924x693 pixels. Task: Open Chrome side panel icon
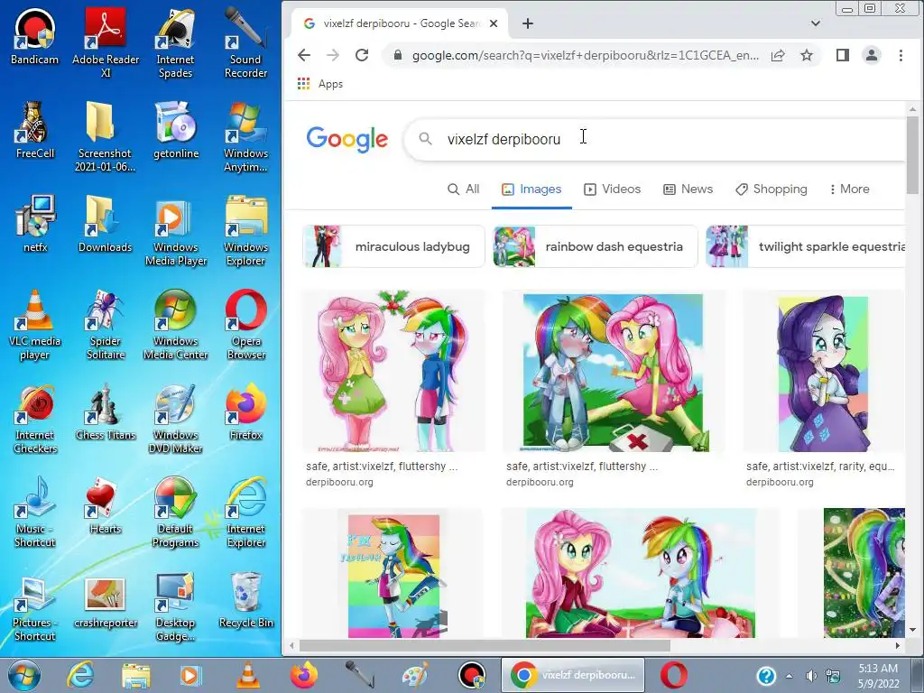[x=843, y=55]
